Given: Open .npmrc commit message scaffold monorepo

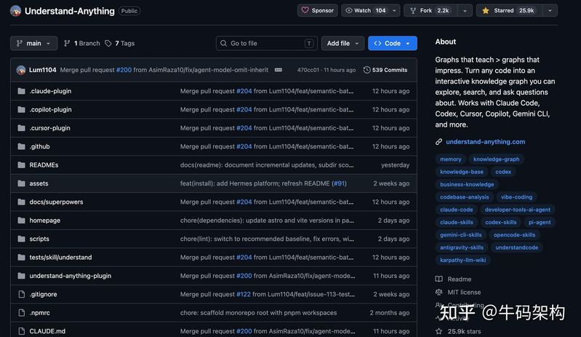Looking at the screenshot, I should click(258, 312).
